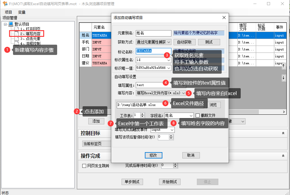This screenshot has height=195, width=290.
Task: Collapse the 默认项目 tree node
Action: tap(5, 24)
